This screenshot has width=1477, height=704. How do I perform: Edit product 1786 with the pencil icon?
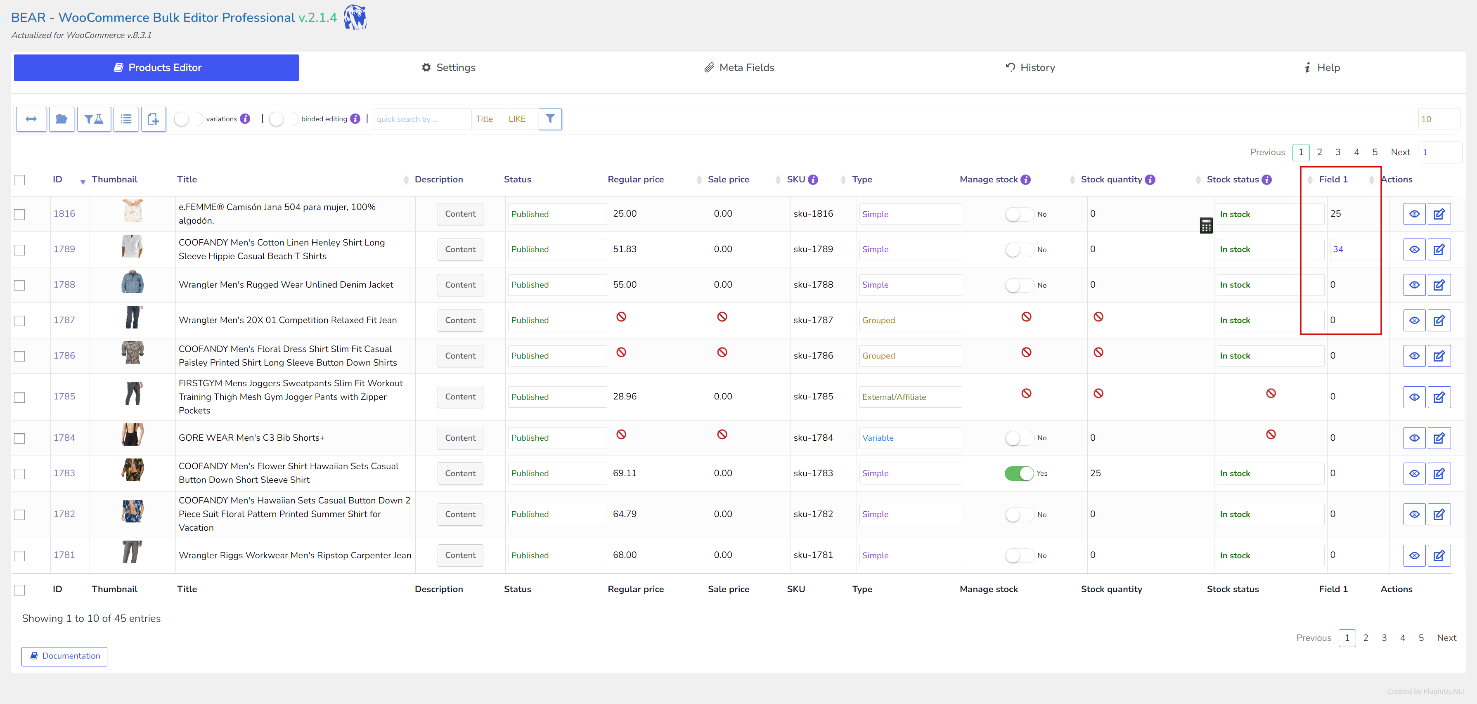1439,356
